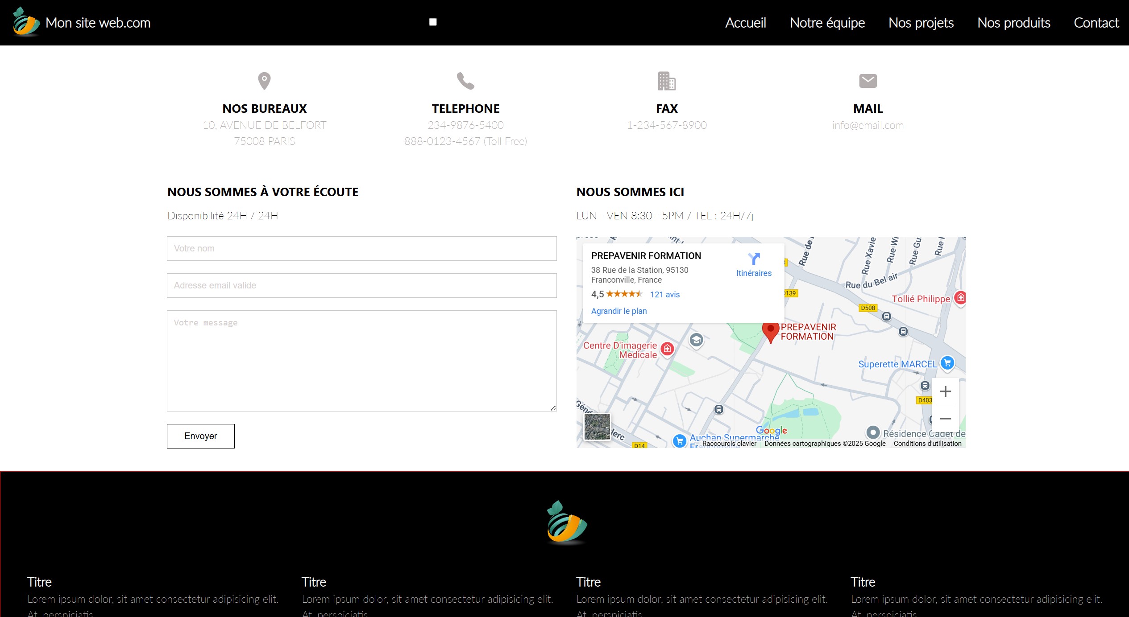Zoom in the map with plus button
Image resolution: width=1129 pixels, height=617 pixels.
coord(945,391)
